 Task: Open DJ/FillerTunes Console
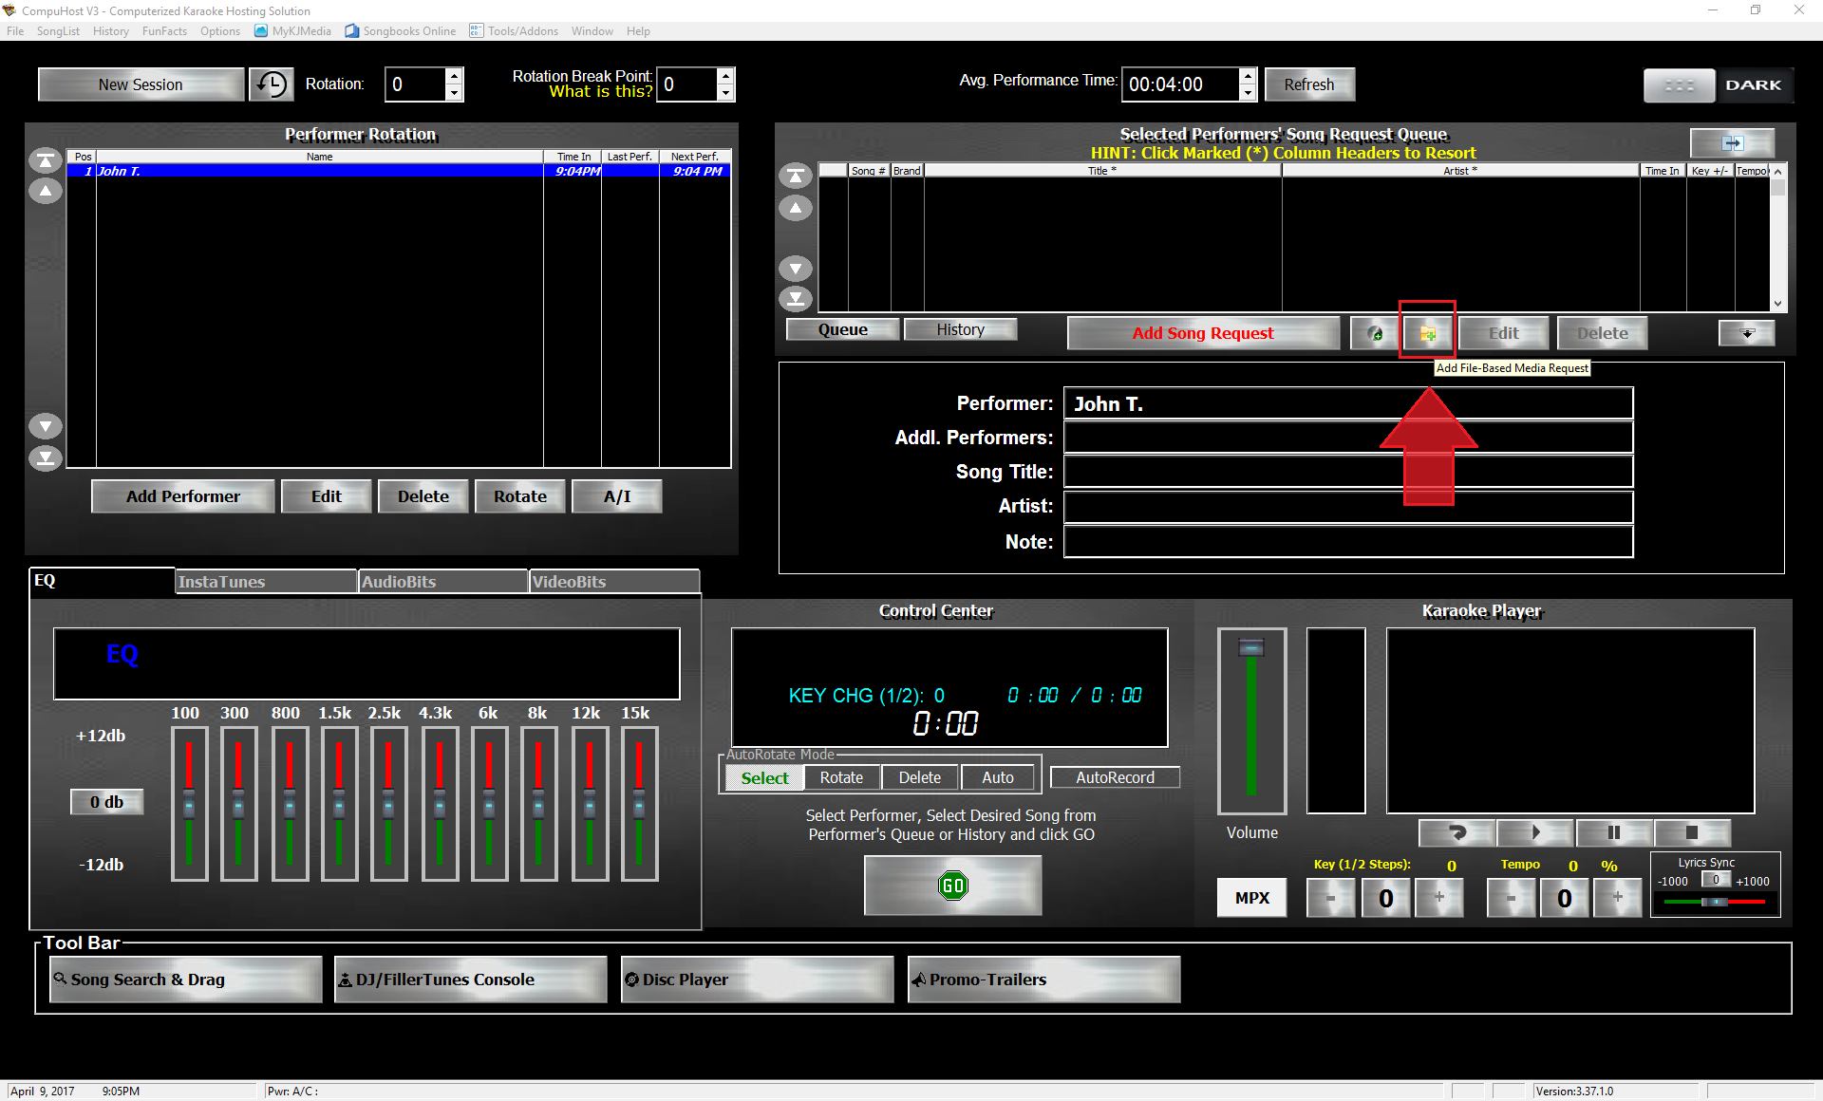(x=471, y=980)
